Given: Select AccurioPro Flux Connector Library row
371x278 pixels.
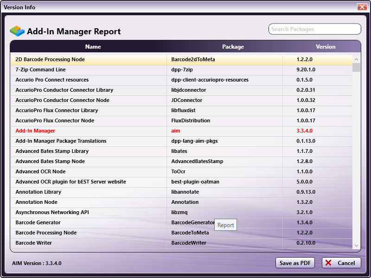Looking at the screenshot, I should click(181, 110).
